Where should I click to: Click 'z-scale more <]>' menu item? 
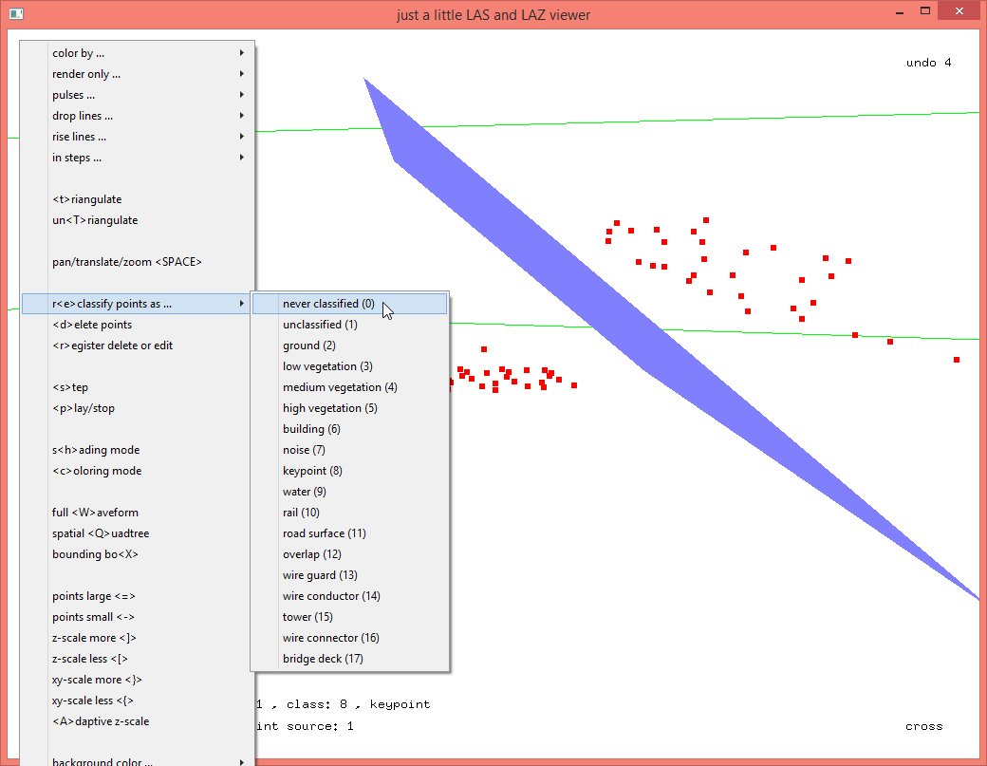[94, 638]
